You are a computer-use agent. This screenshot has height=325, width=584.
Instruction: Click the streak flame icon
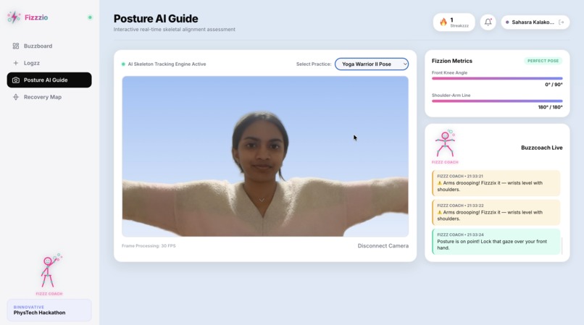(443, 22)
